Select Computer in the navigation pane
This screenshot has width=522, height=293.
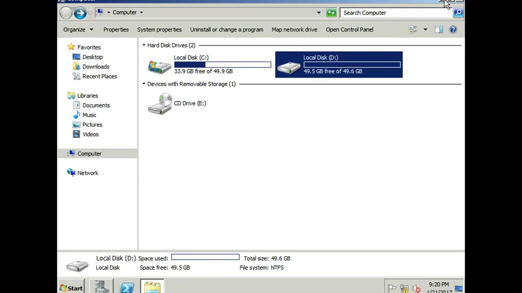(x=89, y=153)
